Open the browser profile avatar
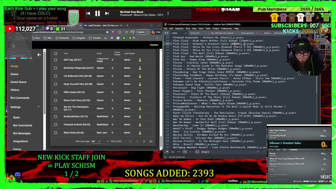This screenshot has width=336, height=189. [133, 32]
